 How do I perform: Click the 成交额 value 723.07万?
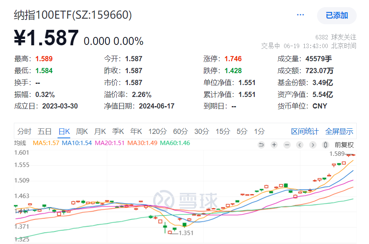(319, 71)
